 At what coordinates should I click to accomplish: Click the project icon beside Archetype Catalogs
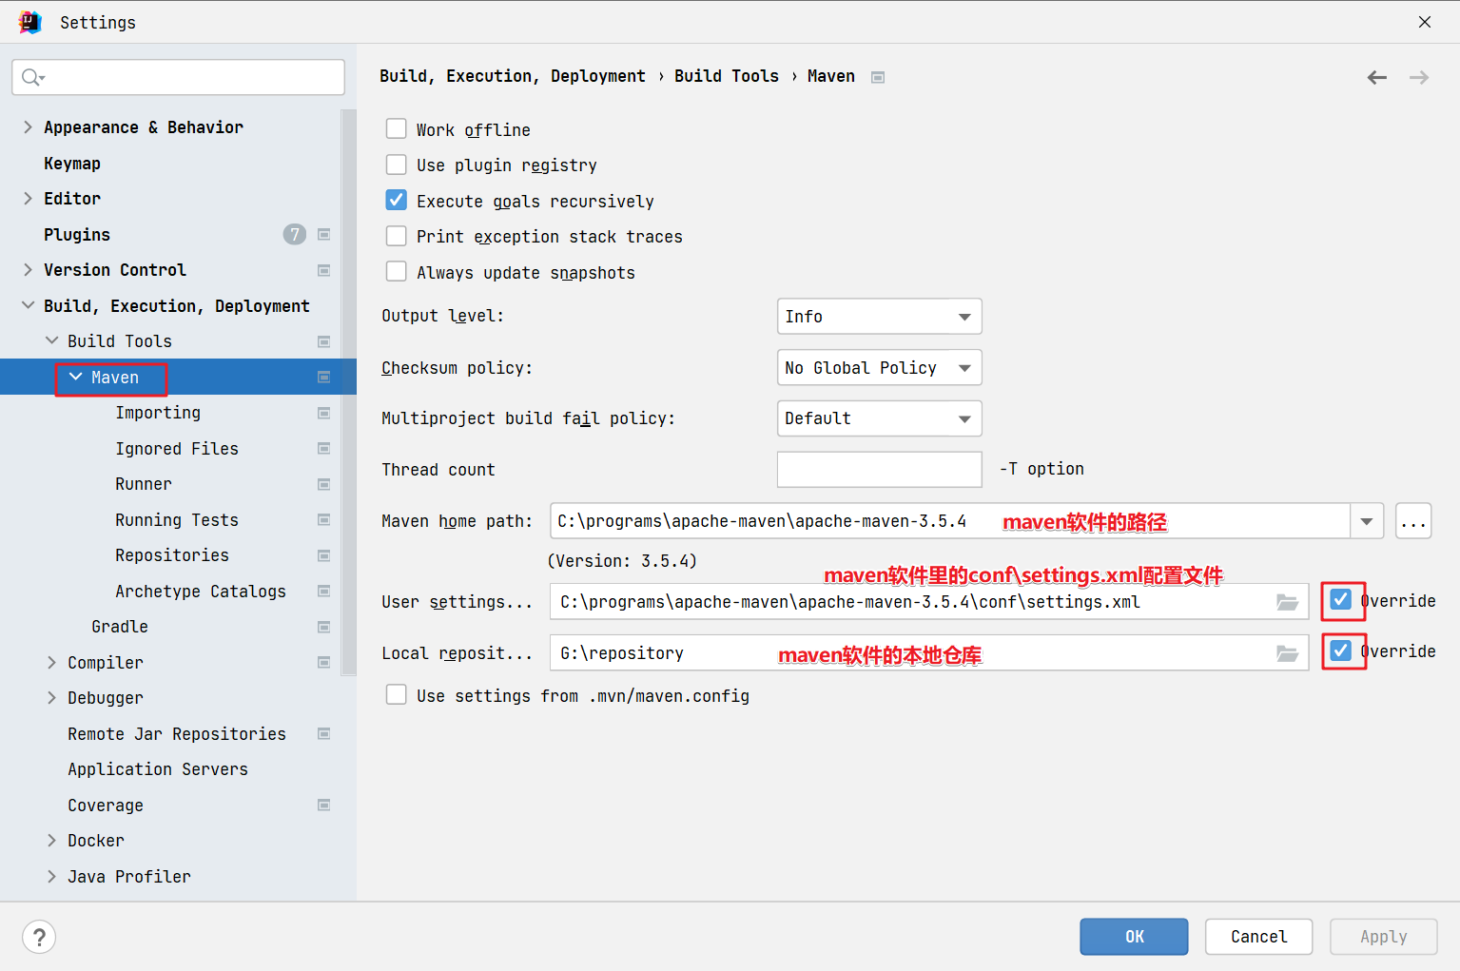[323, 592]
